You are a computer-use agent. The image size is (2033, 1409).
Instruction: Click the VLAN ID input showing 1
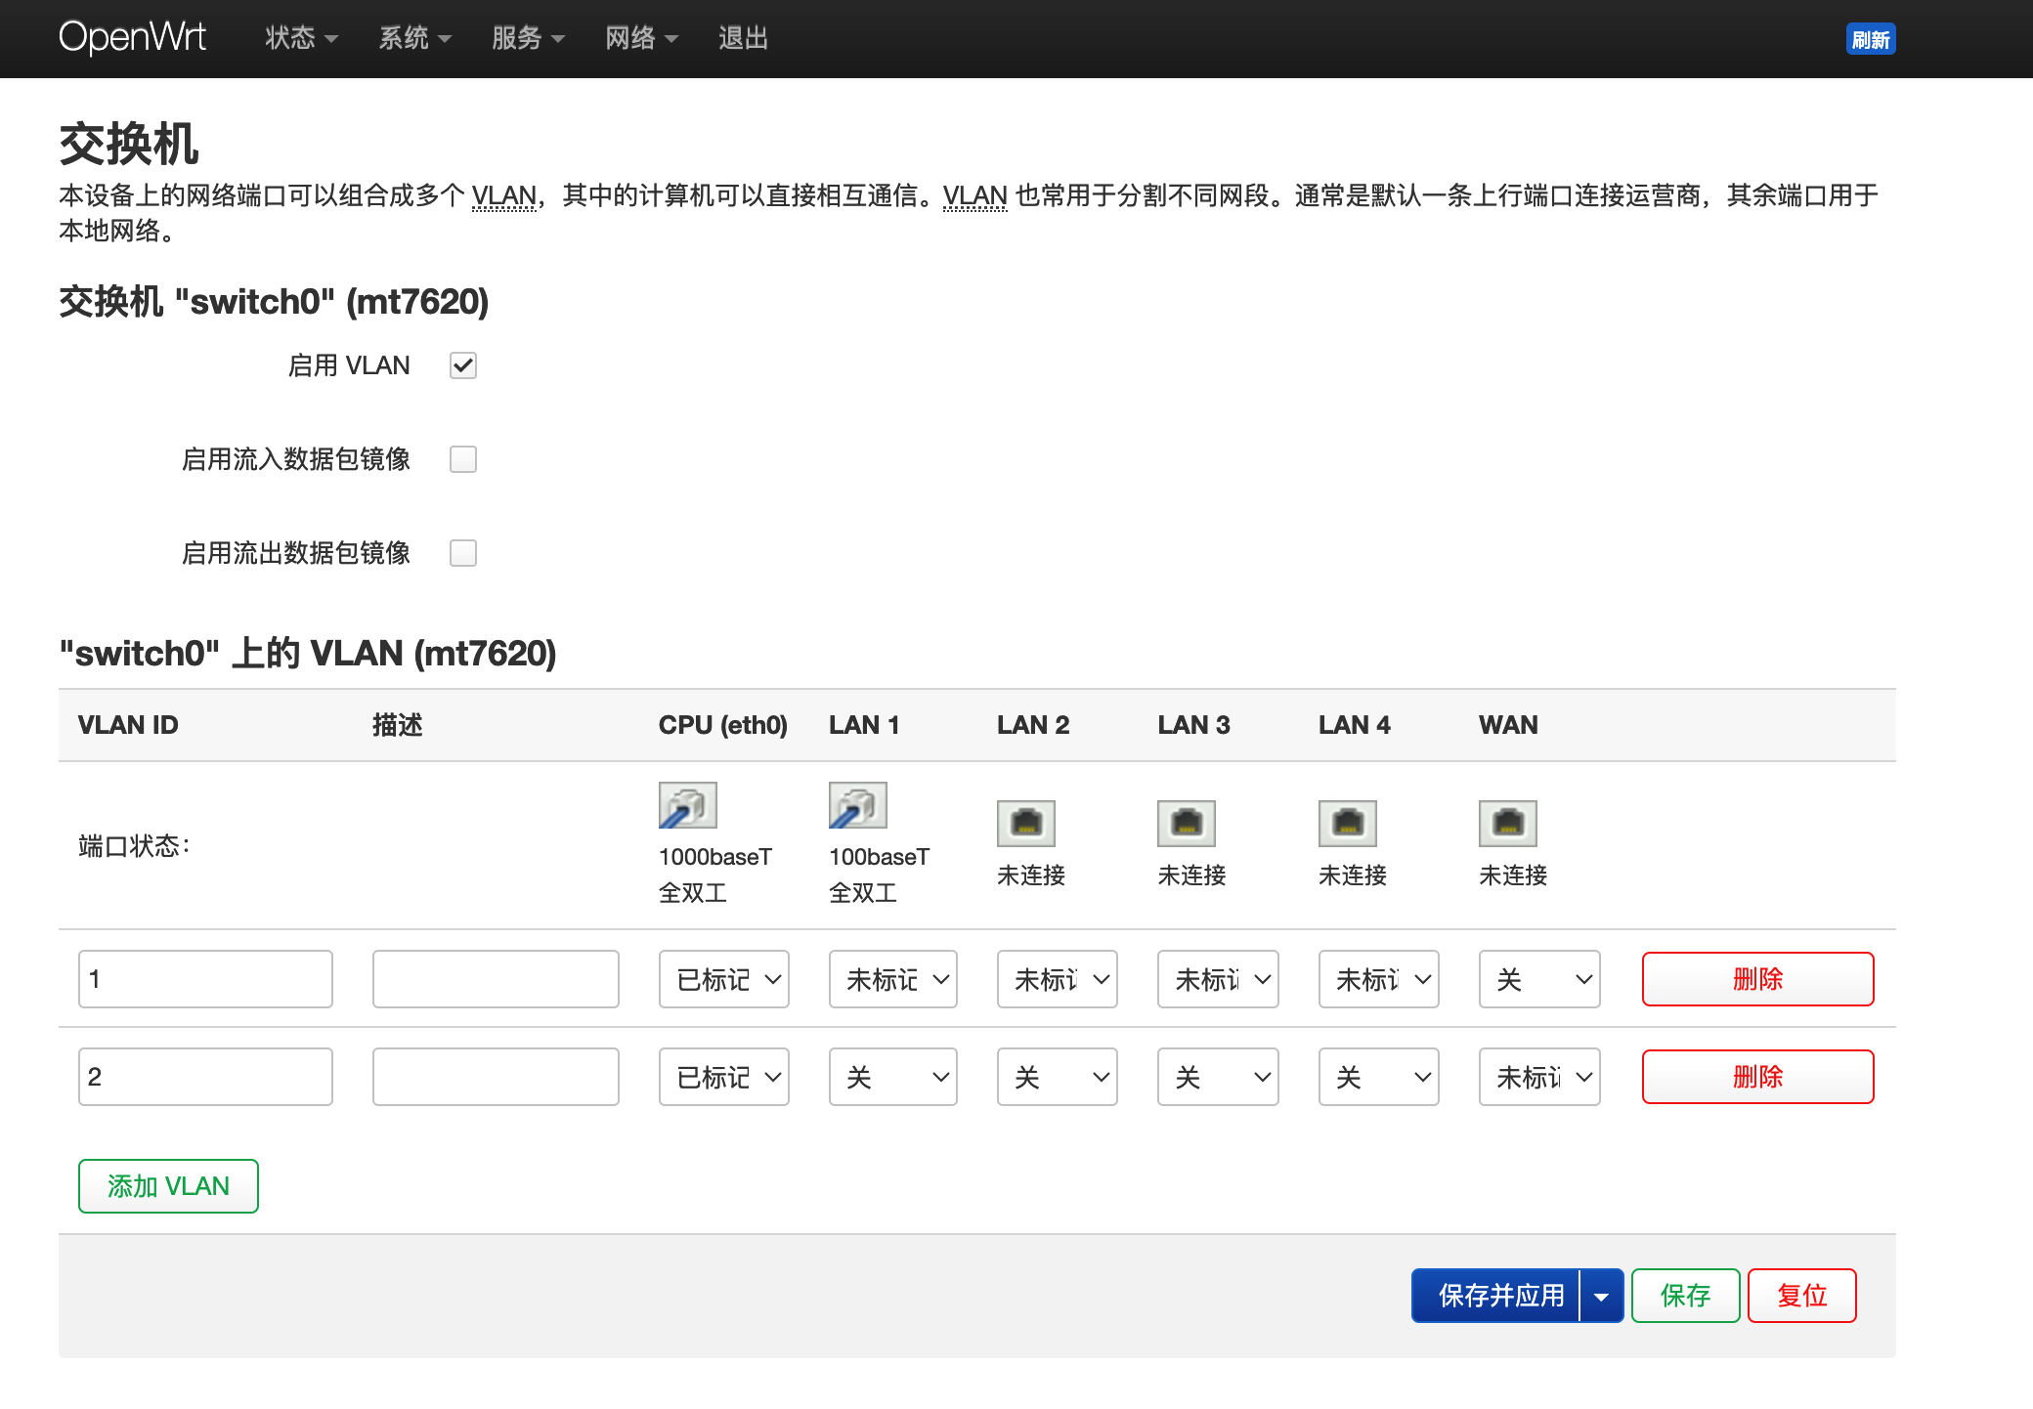(205, 978)
